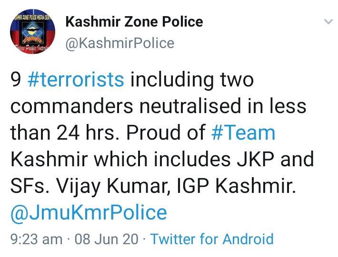Click the words 'including two' in the tweet
The height and width of the screenshot is (257, 338).
click(192, 80)
